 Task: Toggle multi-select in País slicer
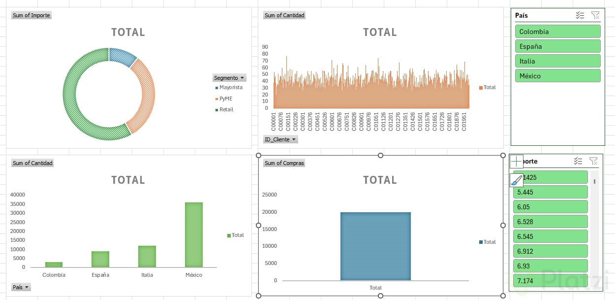point(580,15)
